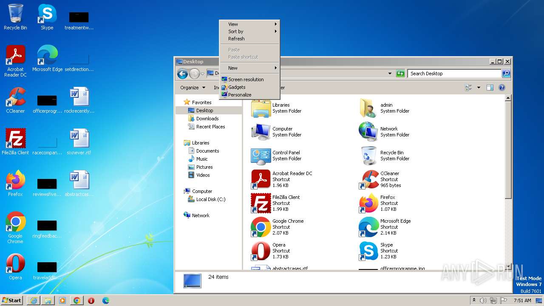The width and height of the screenshot is (544, 306).
Task: Select Opera Shortcut in Explorer list
Action: click(x=270, y=251)
